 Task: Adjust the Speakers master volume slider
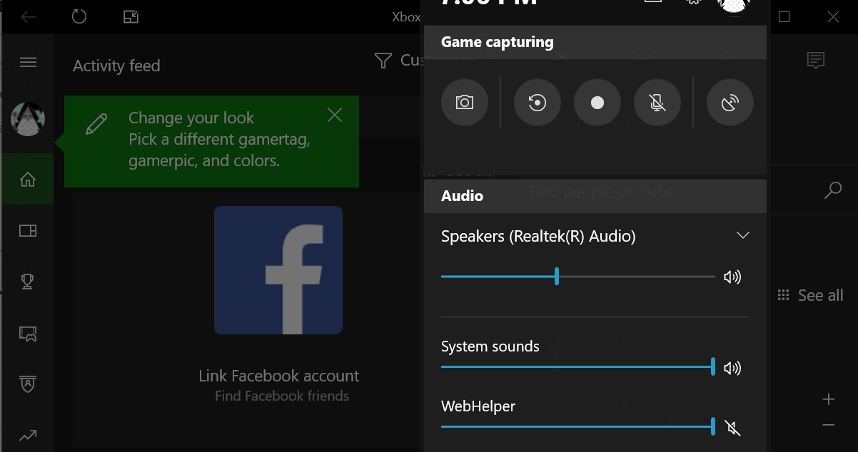pyautogui.click(x=578, y=277)
